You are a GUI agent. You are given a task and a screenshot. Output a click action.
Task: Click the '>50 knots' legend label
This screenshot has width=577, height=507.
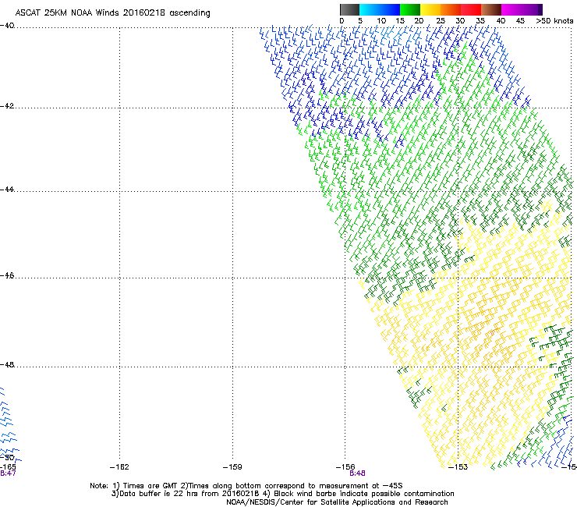click(x=554, y=21)
